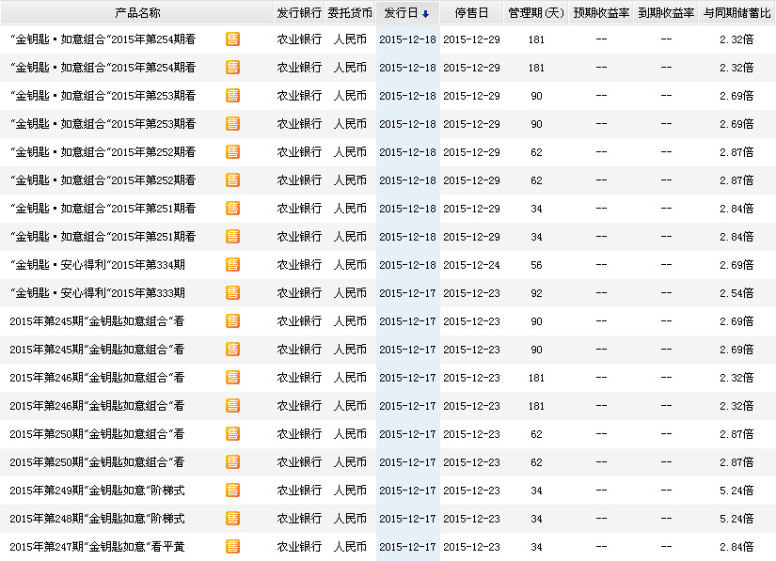Sort by the 委托货币 column header
This screenshot has height=561, width=776.
tap(350, 13)
